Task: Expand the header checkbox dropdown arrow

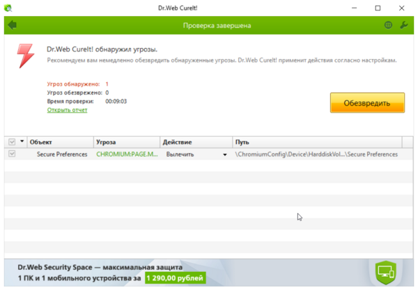Action: (x=22, y=141)
